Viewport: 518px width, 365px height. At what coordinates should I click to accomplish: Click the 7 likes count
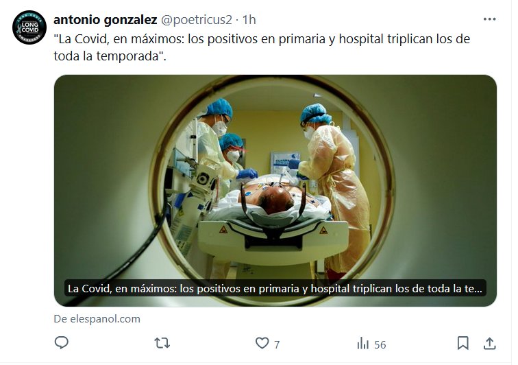277,345
